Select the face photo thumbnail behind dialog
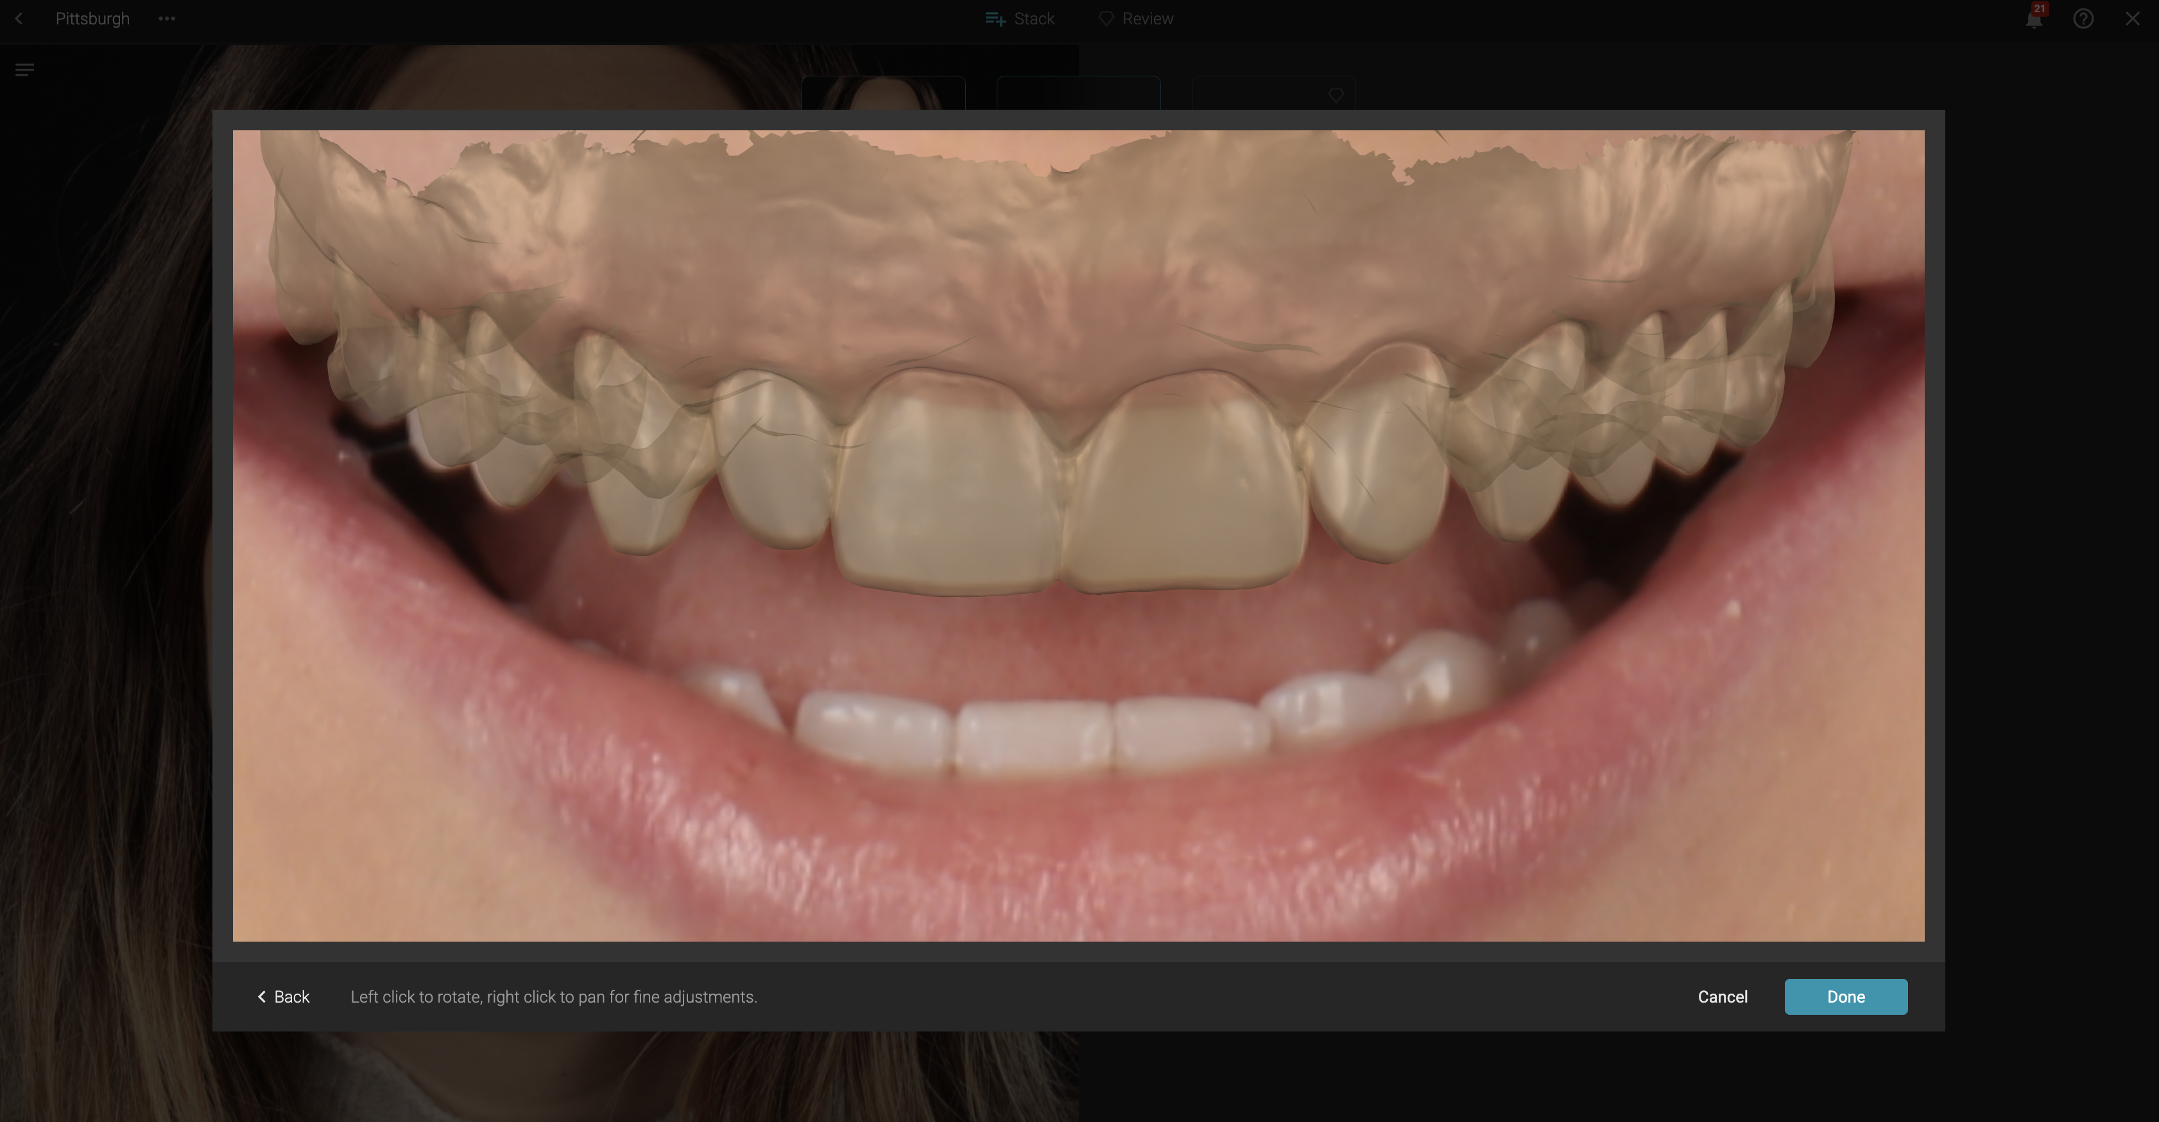This screenshot has width=2159, height=1122. tap(883, 93)
